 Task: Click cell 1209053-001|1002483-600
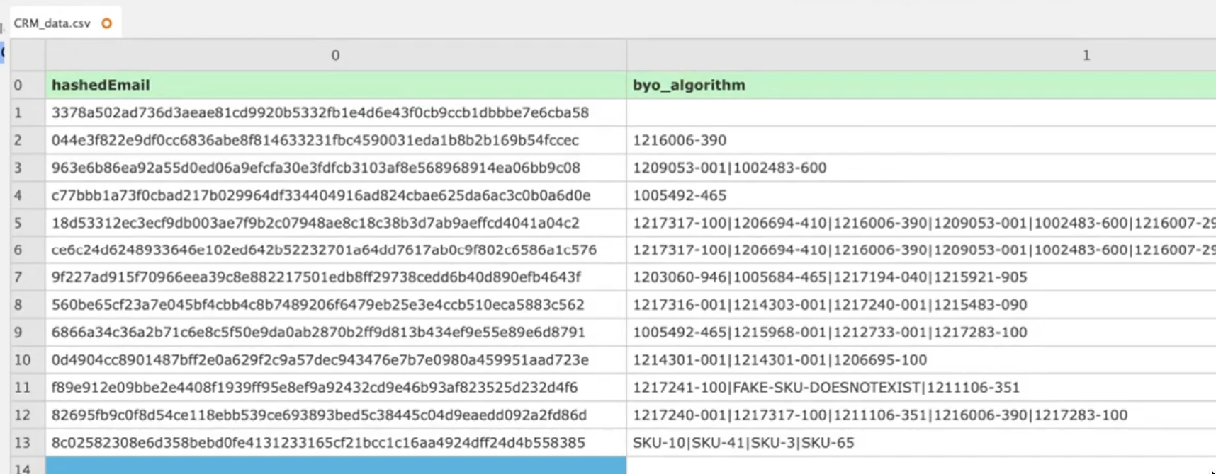921,168
